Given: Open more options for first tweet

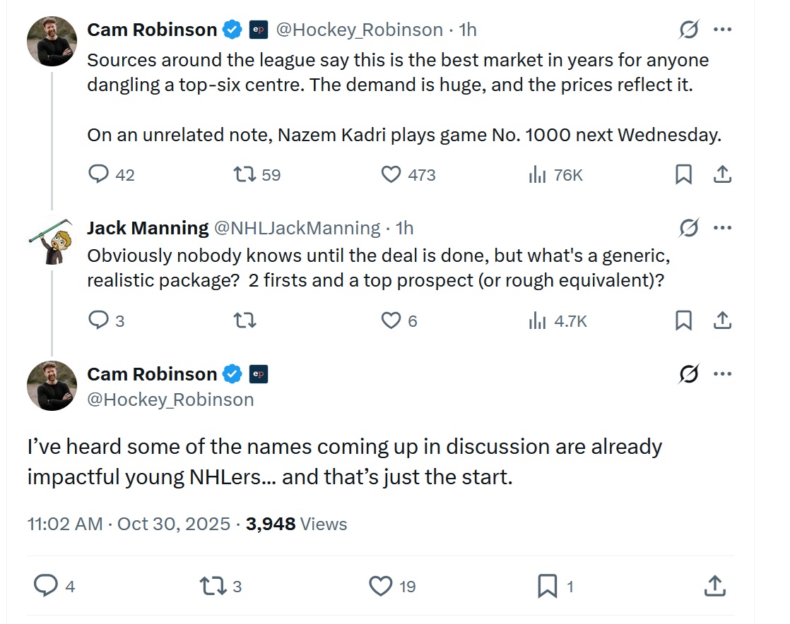Looking at the screenshot, I should click(x=722, y=30).
